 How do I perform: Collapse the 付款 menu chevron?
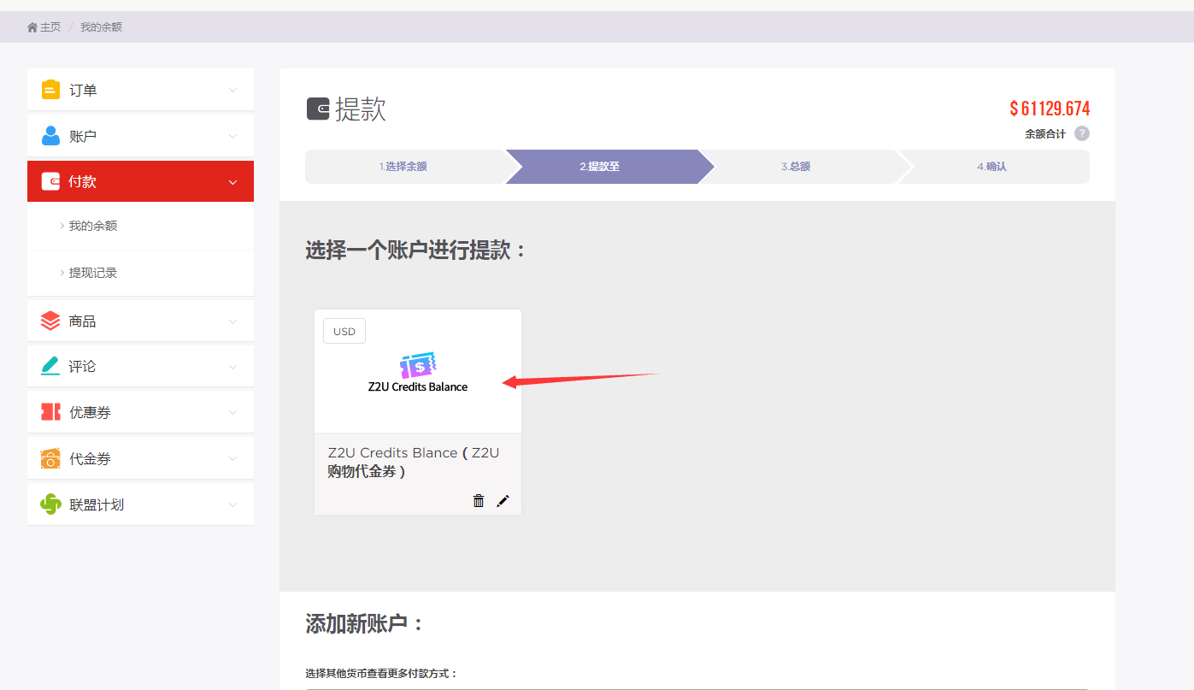[x=233, y=182]
